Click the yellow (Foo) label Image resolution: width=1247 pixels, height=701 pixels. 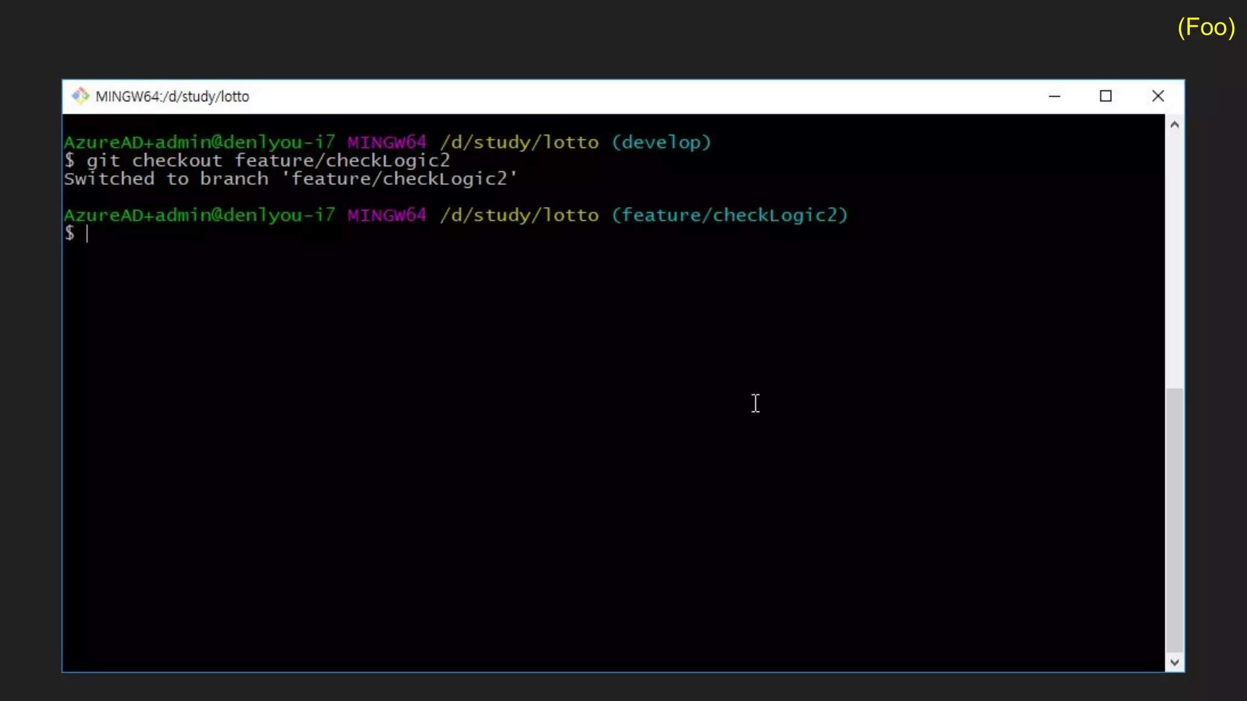1206,27
